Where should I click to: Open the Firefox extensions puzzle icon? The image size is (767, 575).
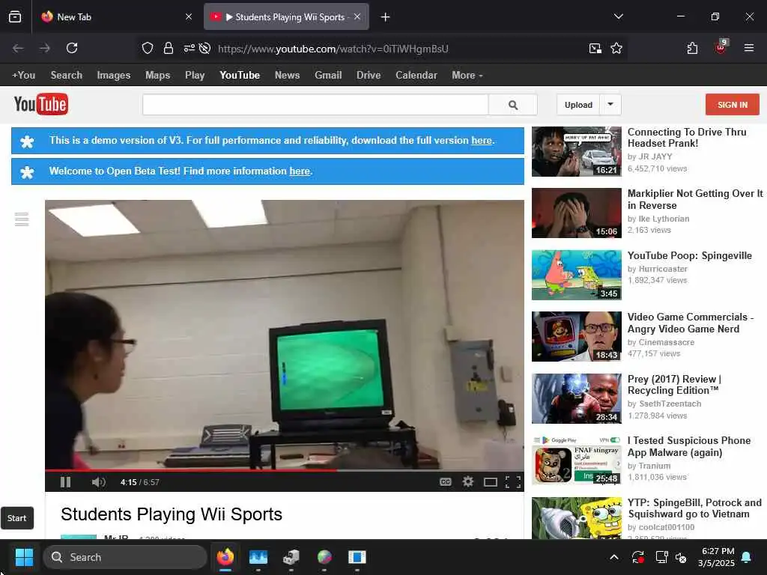[692, 48]
